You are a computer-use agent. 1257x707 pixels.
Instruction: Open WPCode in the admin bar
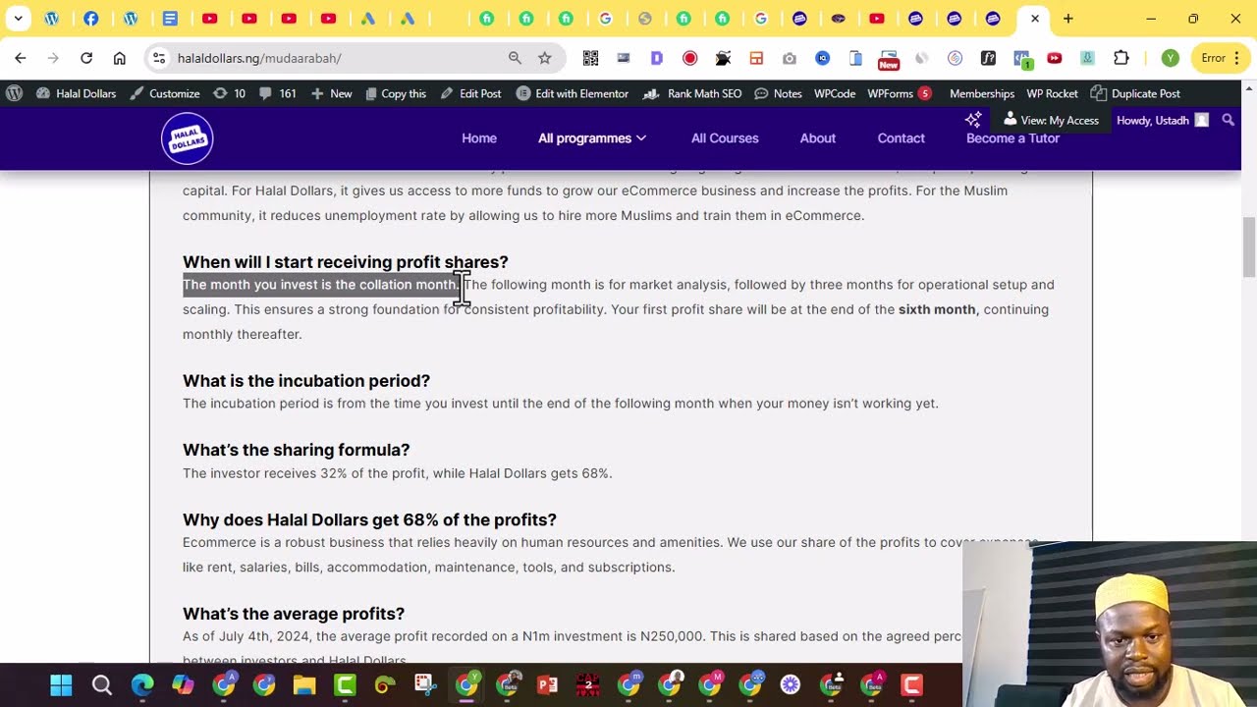835,93
